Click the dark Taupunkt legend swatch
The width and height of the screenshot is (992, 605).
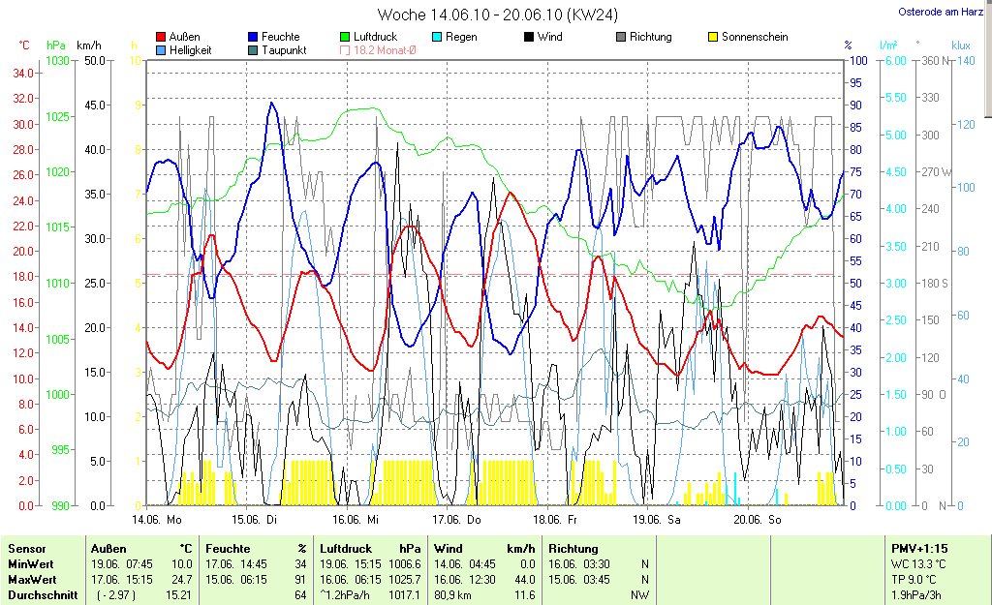[254, 50]
